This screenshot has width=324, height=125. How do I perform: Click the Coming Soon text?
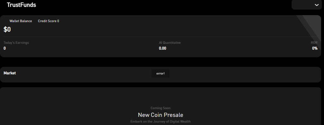click(160, 108)
